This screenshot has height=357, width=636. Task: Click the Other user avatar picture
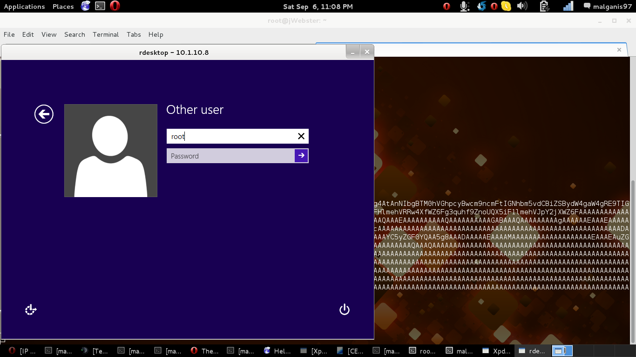(111, 151)
